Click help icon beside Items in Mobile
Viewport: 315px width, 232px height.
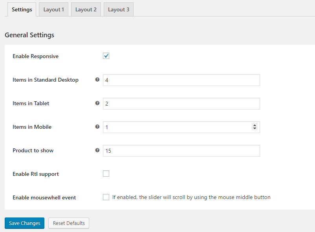(97, 127)
